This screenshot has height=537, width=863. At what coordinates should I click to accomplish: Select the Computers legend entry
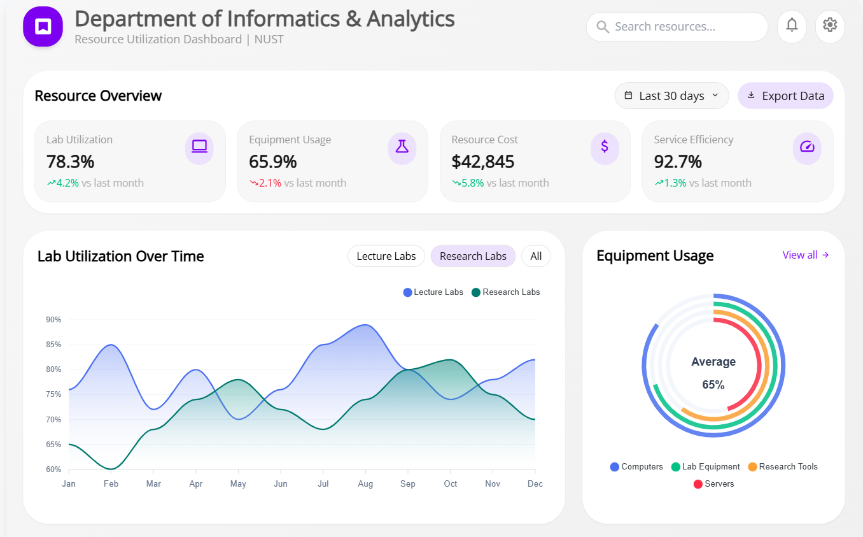click(x=636, y=466)
